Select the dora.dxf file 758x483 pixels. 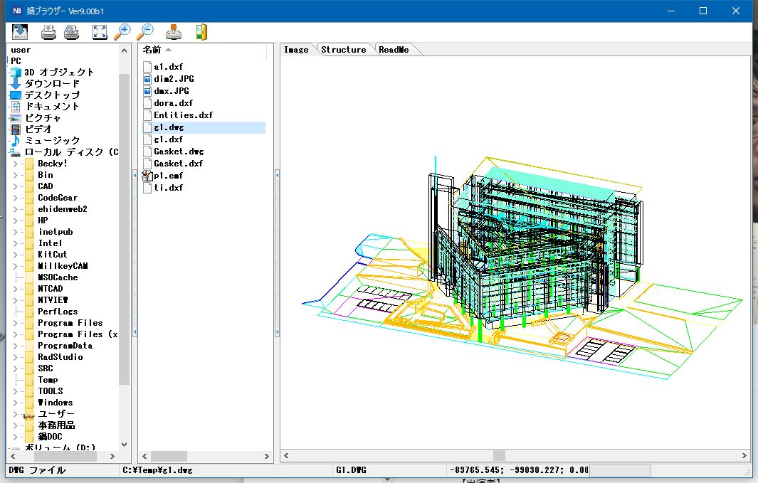point(173,103)
